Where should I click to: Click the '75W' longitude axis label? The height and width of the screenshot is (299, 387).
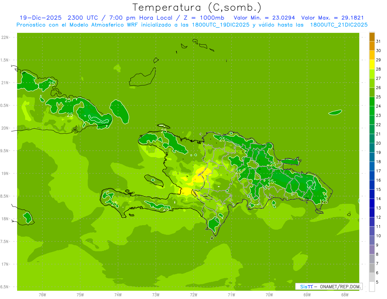tap(80, 295)
